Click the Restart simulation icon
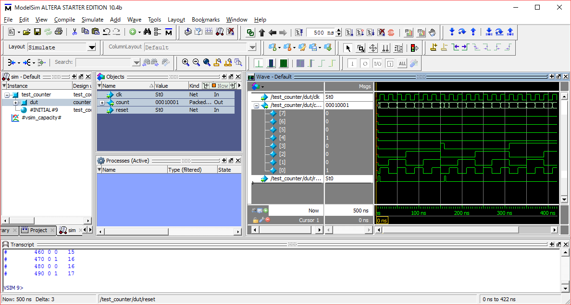This screenshot has height=305, width=571. (298, 32)
